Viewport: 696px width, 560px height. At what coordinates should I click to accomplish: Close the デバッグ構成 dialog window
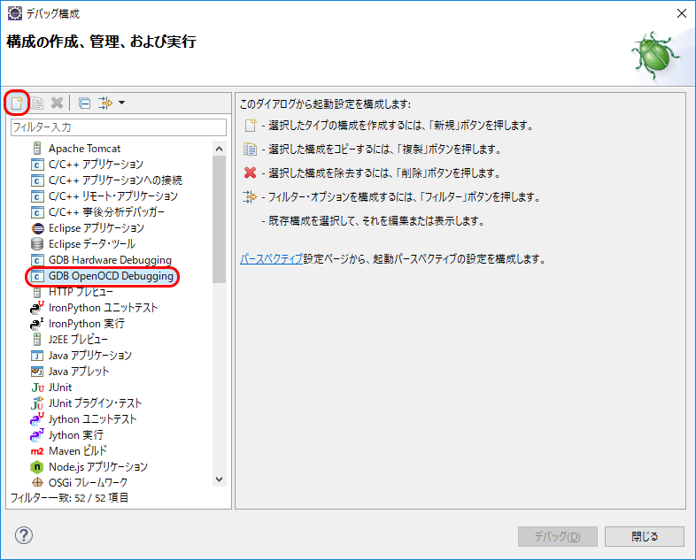[682, 14]
